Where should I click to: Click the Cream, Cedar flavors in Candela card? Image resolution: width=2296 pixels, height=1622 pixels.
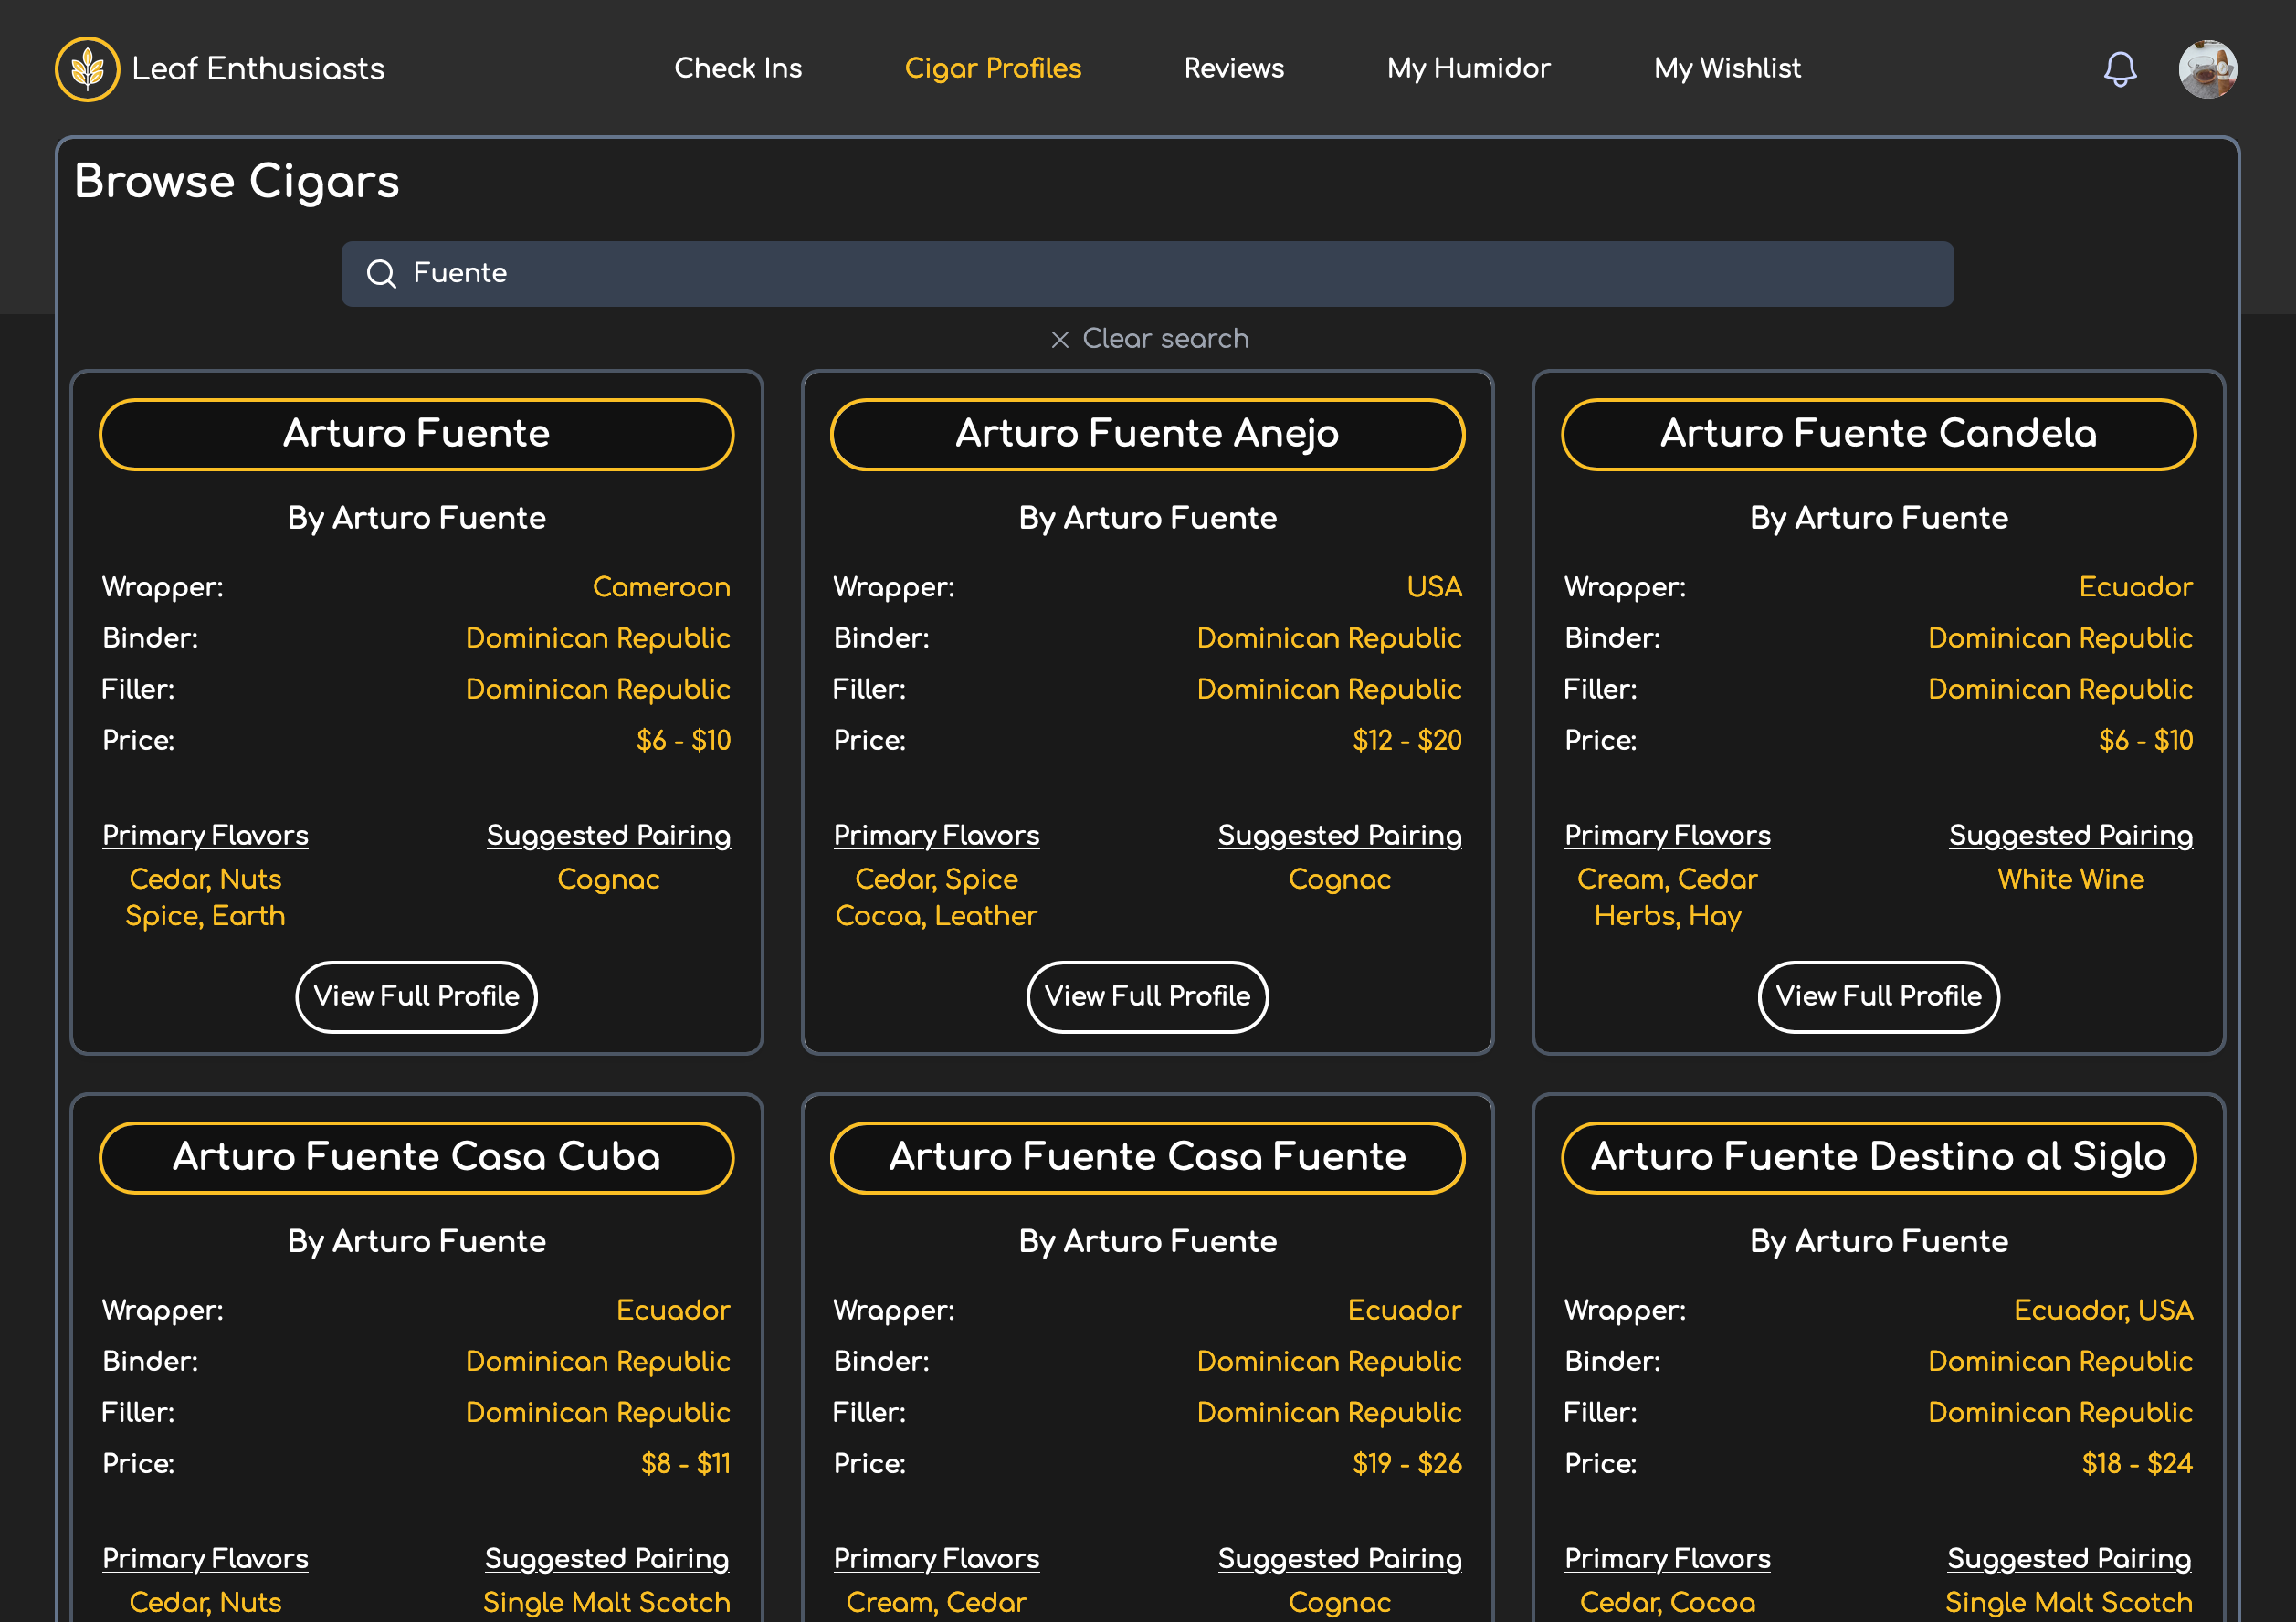(1667, 879)
